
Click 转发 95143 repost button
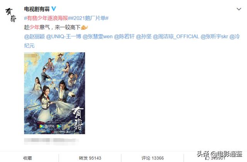tap(90, 158)
